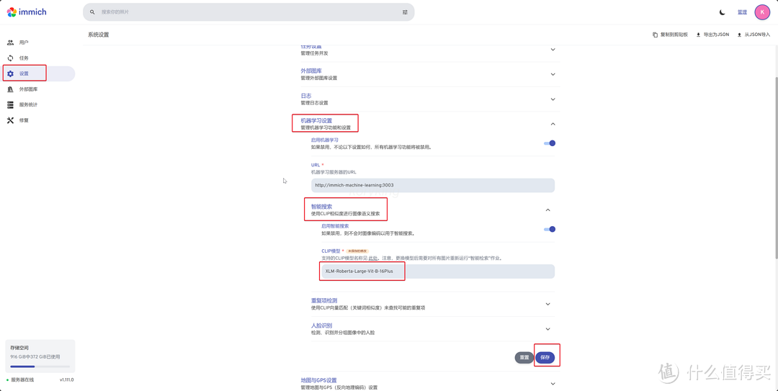Expand the 人脸识别 subsection chevron
The height and width of the screenshot is (391, 778).
547,329
